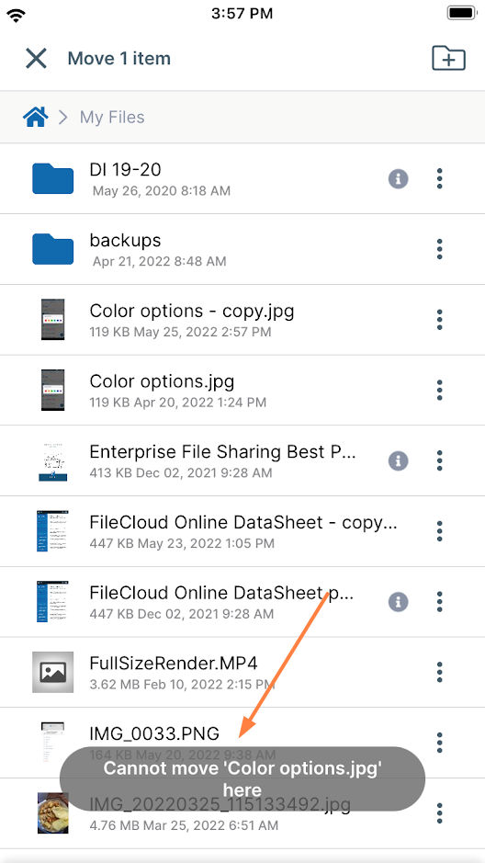This screenshot has width=485, height=863.
Task: Show info for DI 19-20 folder
Action: pyautogui.click(x=398, y=178)
